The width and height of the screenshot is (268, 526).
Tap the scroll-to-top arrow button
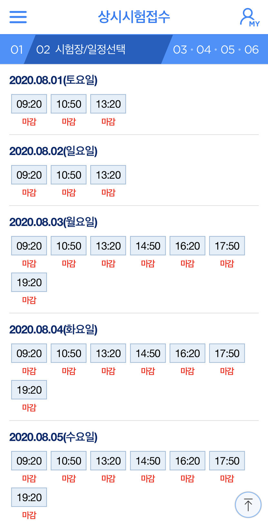(x=248, y=505)
